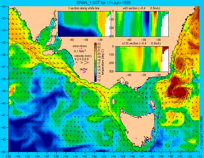This screenshot has width=204, height=158.
Task: Click depth label '100' of u45 section inset
Action: pos(112,20)
